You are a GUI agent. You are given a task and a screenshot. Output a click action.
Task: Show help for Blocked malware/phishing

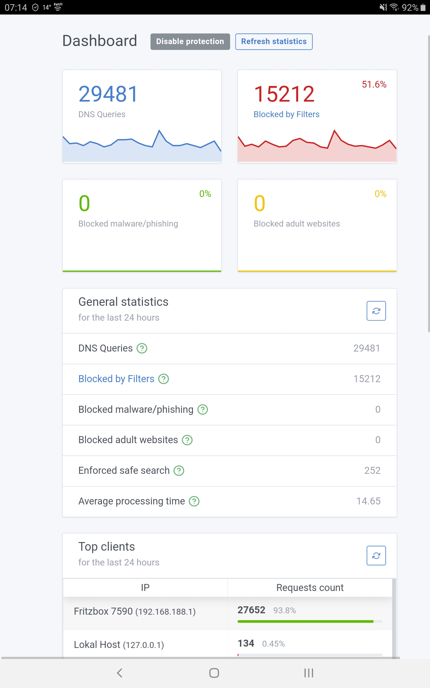(x=202, y=410)
